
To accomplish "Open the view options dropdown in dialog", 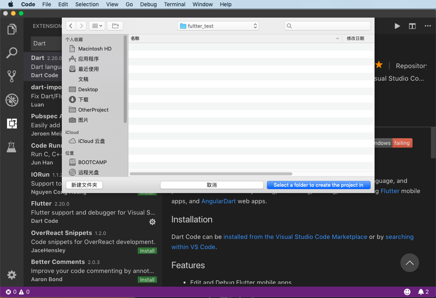I will [x=97, y=26].
